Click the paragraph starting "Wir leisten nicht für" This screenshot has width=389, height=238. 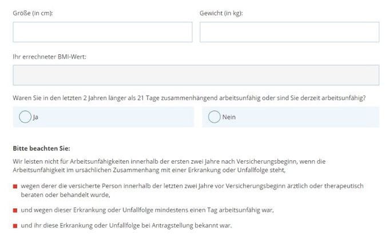(x=172, y=166)
